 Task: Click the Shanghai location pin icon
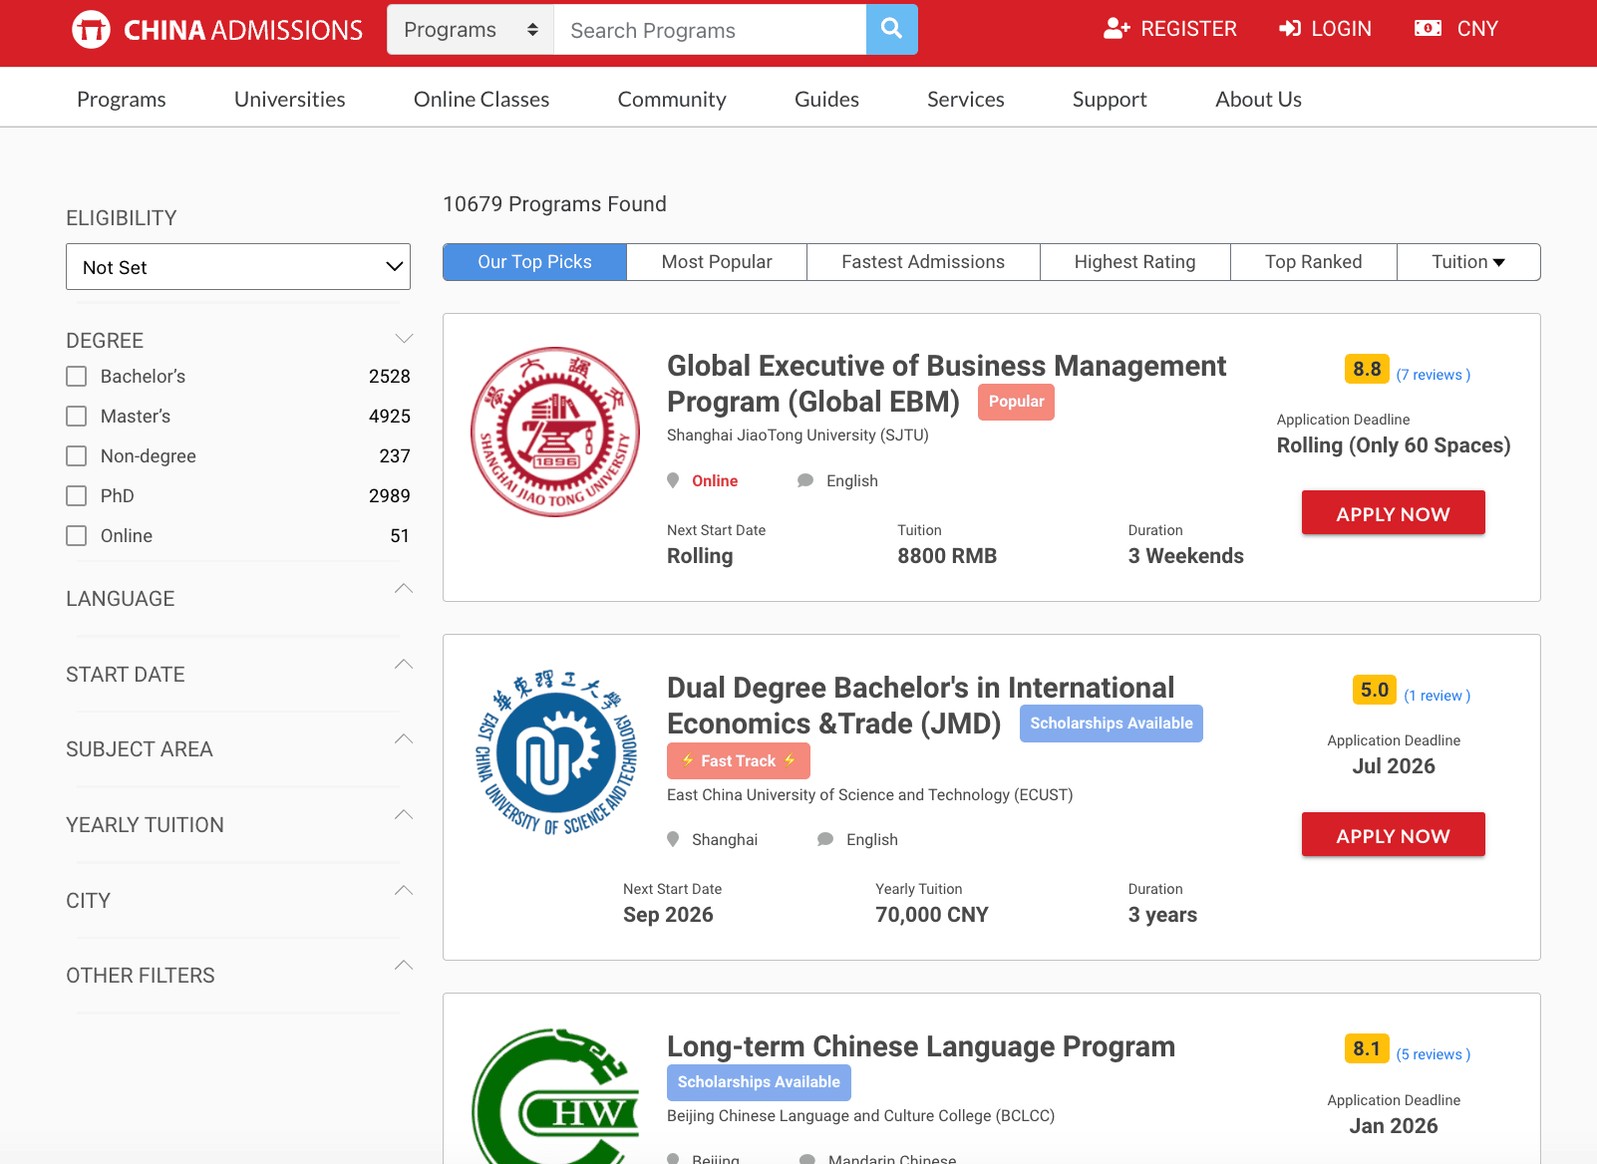pyautogui.click(x=673, y=839)
